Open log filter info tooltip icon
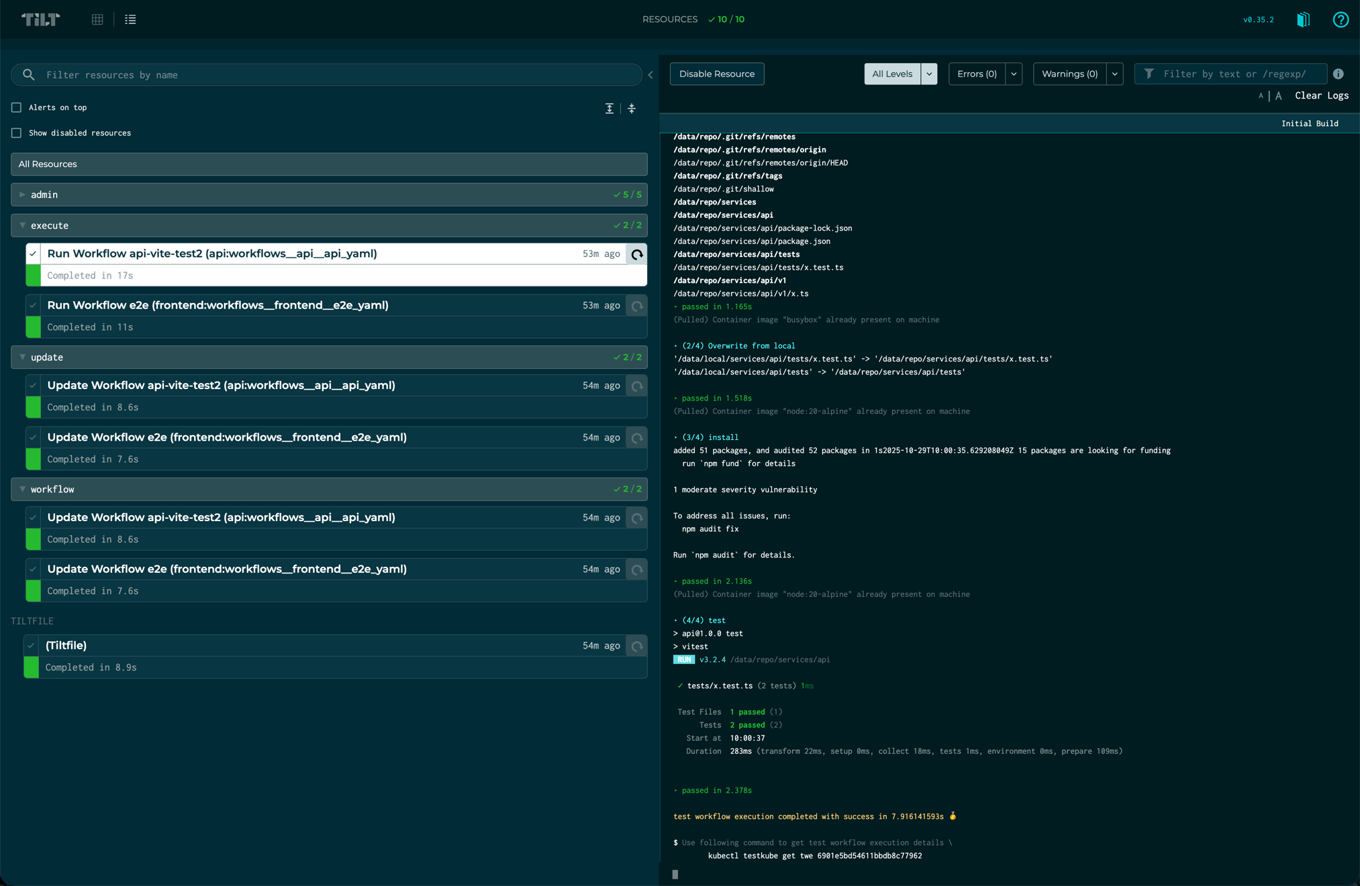The image size is (1360, 886). tap(1340, 74)
